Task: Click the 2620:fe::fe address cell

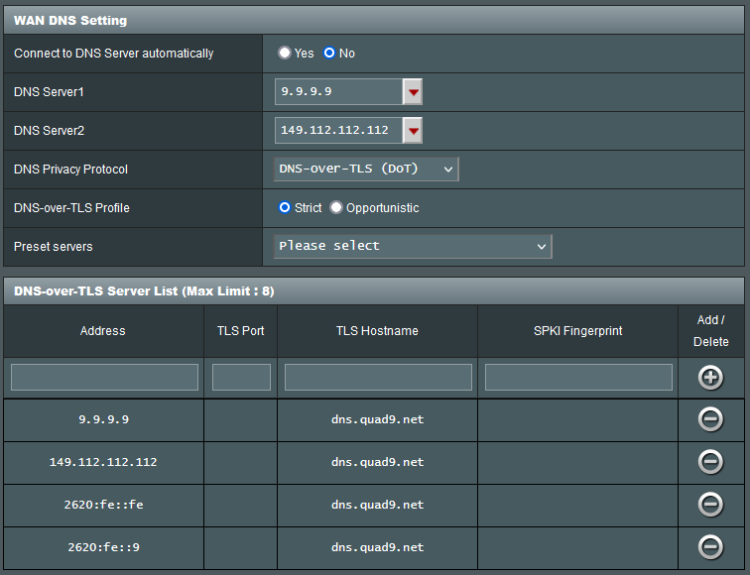Action: 104,505
